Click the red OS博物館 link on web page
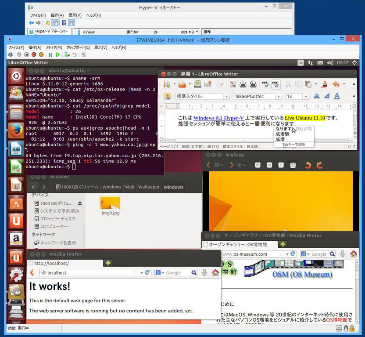 [x=336, y=320]
